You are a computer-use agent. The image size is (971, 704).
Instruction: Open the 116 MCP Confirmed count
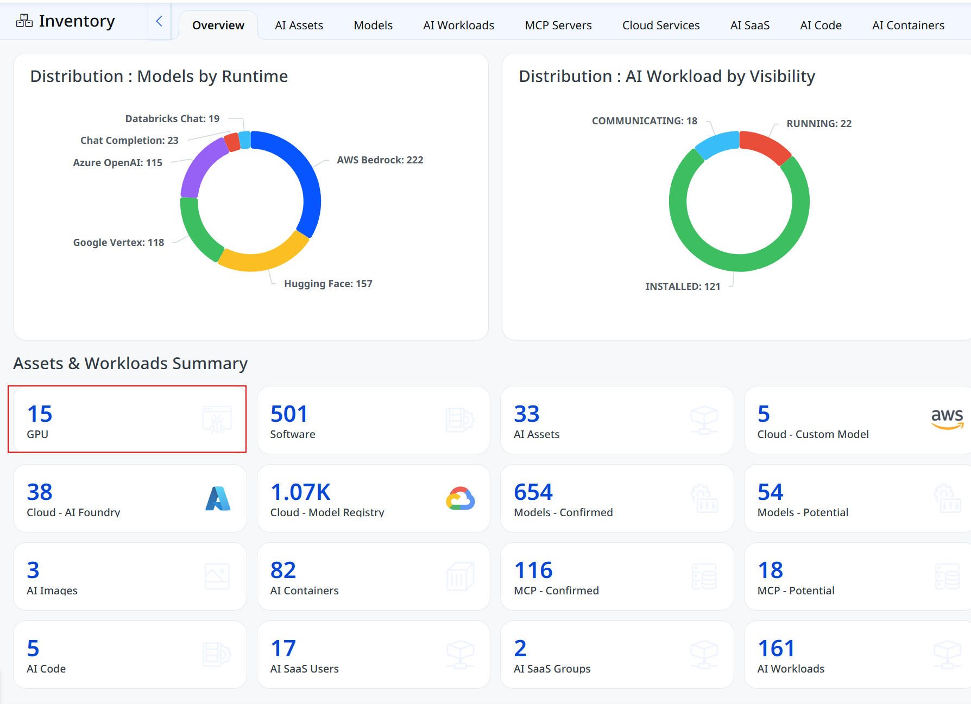[533, 570]
